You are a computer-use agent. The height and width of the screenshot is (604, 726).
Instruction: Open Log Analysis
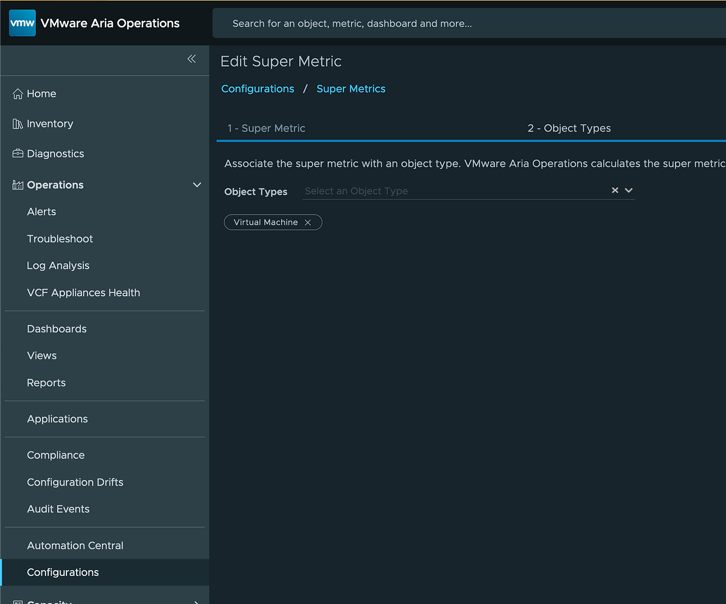click(x=58, y=265)
